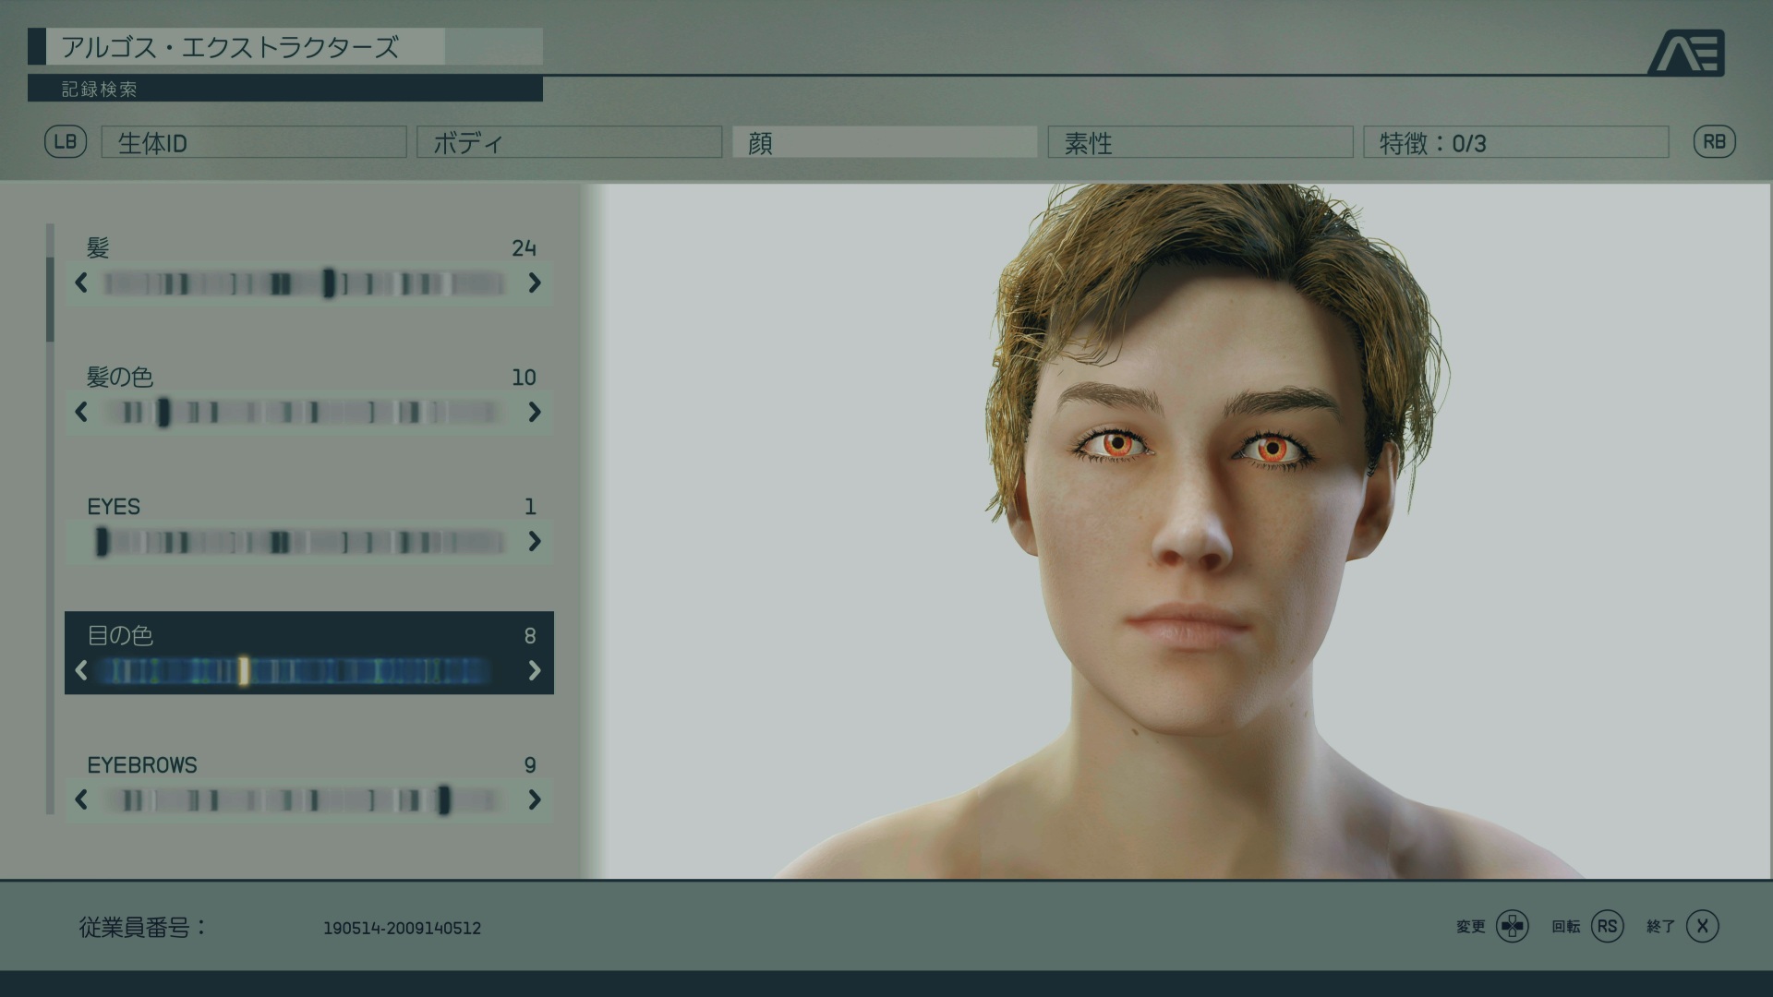Click right arrow on 髪 hair slider
The height and width of the screenshot is (997, 1773).
pyautogui.click(x=535, y=283)
